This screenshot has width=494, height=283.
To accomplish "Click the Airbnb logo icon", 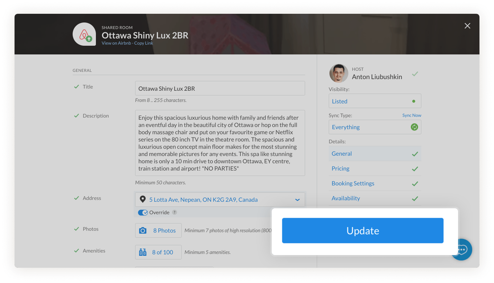I will pyautogui.click(x=84, y=34).
